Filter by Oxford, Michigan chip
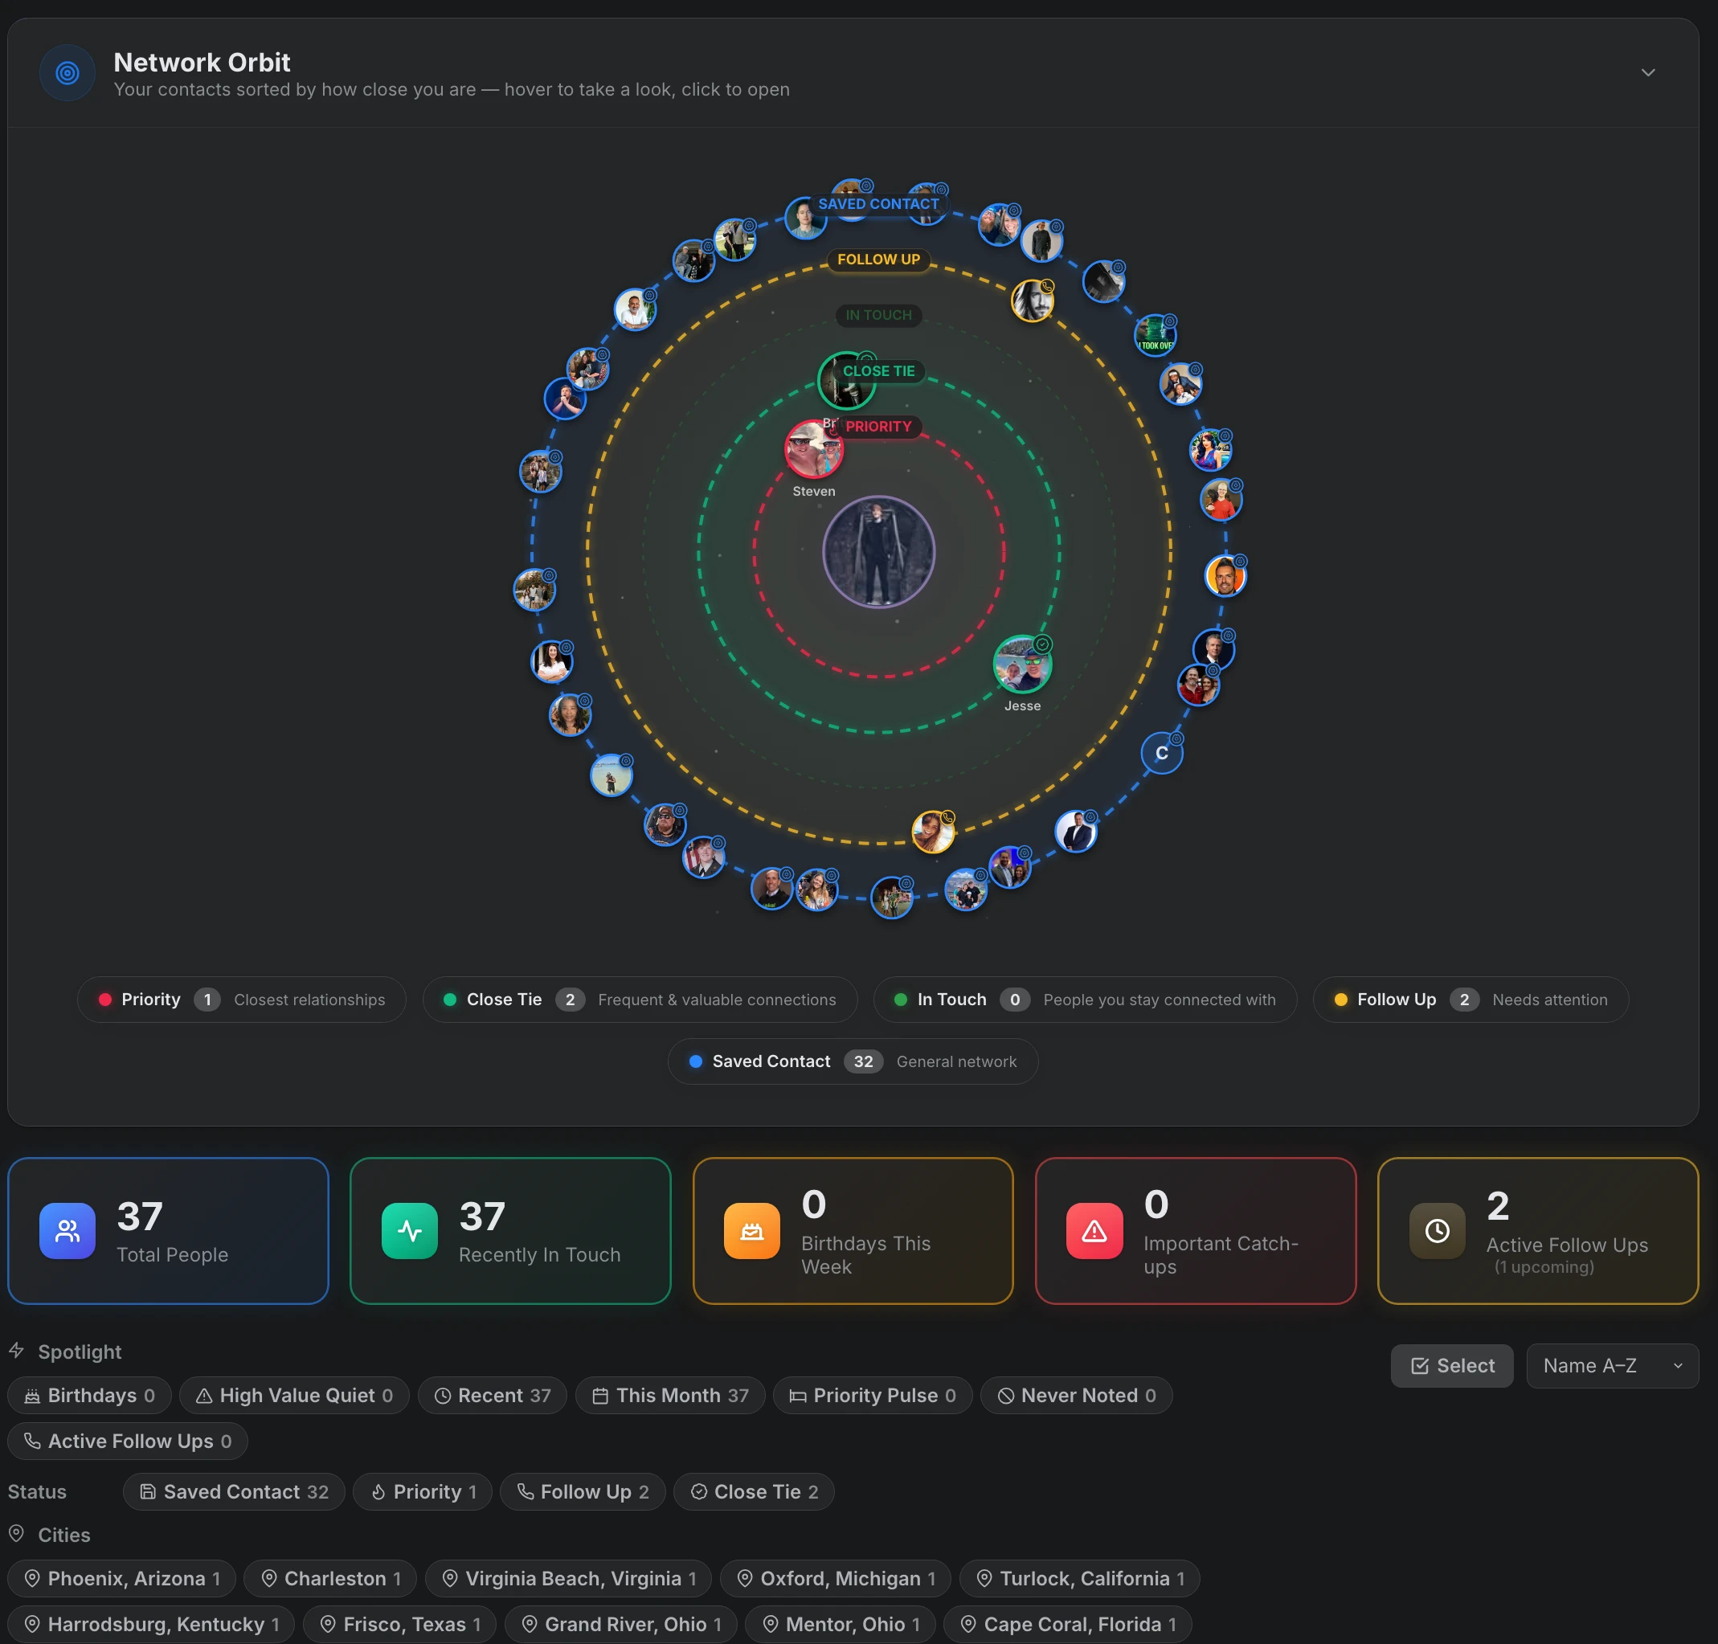1718x1644 pixels. (836, 1579)
